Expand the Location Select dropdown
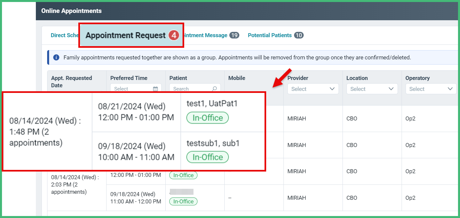This screenshot has height=218, width=460. (371, 89)
